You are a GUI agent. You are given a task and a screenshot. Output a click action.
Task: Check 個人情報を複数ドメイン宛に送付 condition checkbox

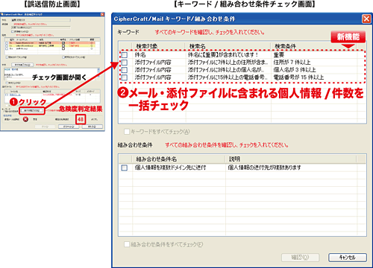coord(125,167)
